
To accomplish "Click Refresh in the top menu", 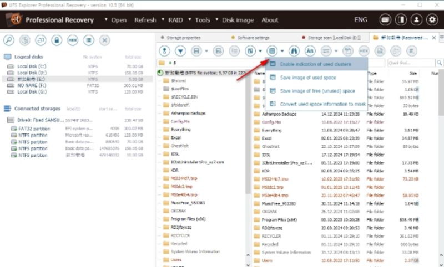I will coord(145,20).
